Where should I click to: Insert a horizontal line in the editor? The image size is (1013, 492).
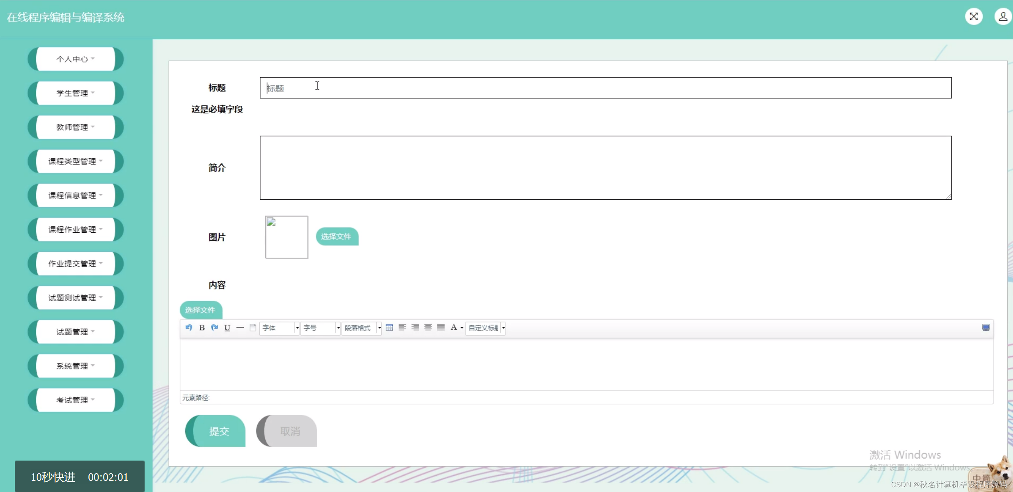coord(240,327)
